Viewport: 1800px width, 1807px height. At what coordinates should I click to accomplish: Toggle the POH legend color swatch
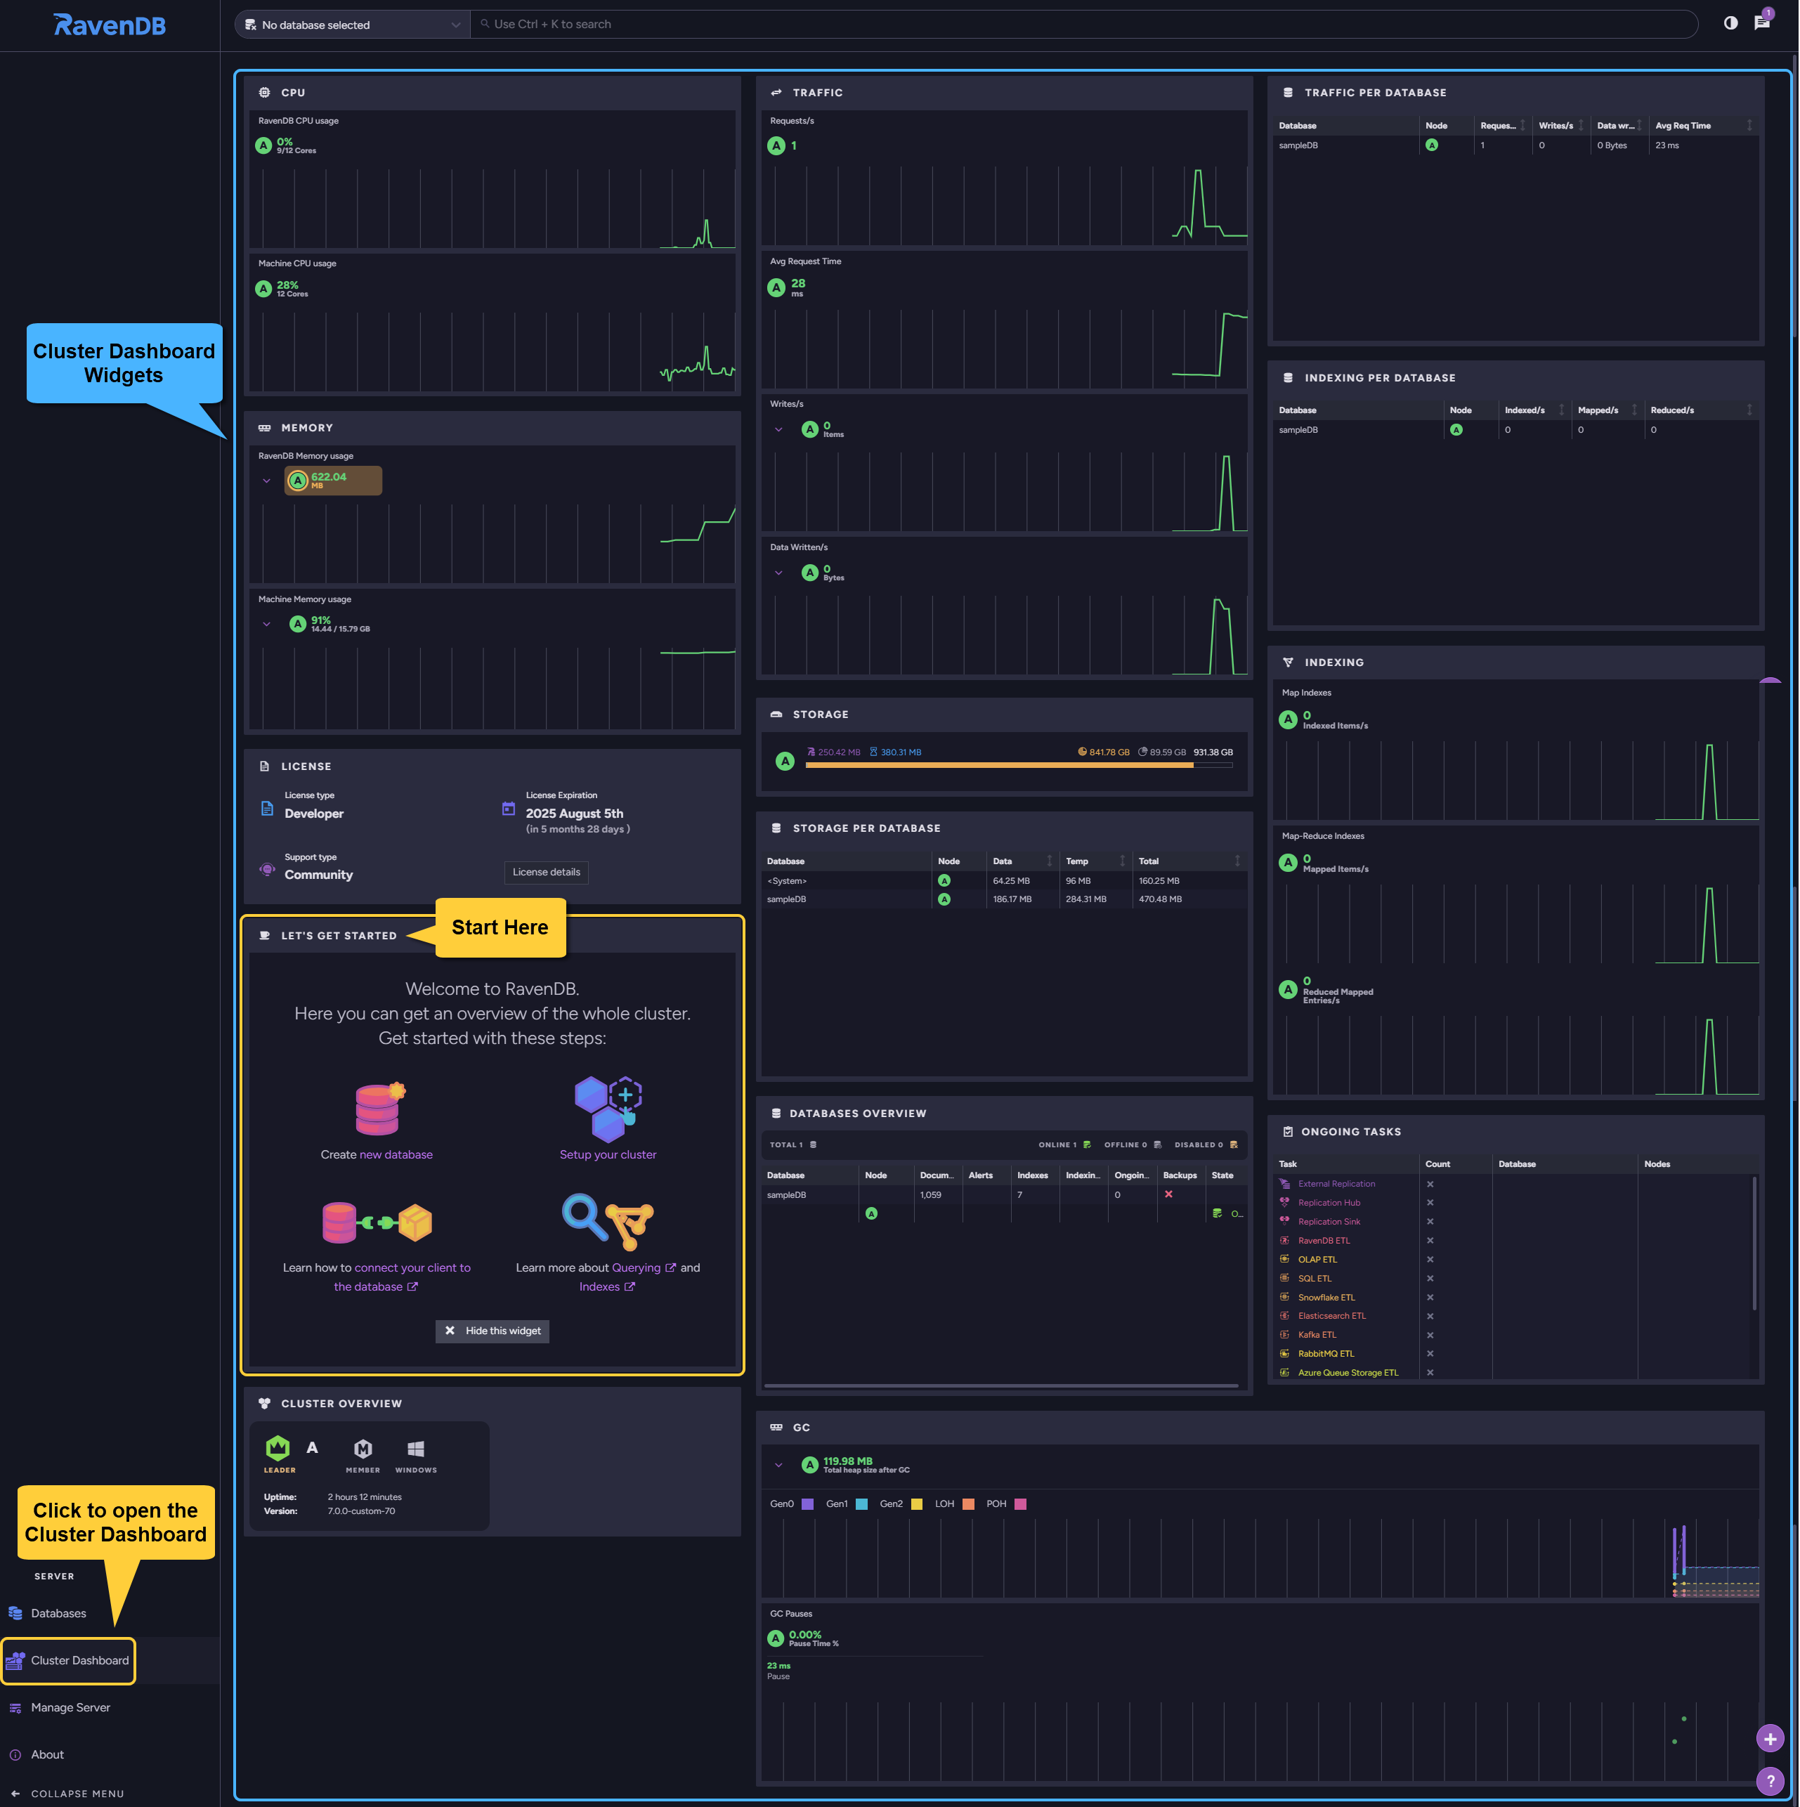coord(1021,1504)
